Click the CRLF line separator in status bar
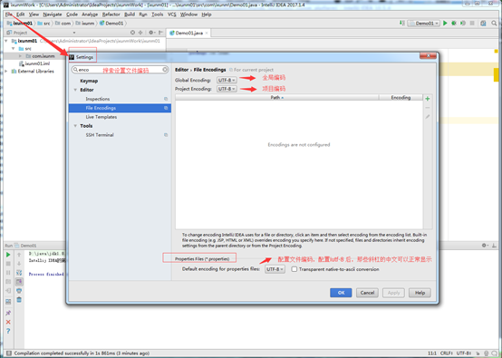The width and height of the screenshot is (502, 358). [x=447, y=353]
